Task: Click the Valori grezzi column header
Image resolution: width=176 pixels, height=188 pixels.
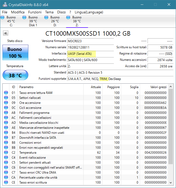Action: click(154, 87)
